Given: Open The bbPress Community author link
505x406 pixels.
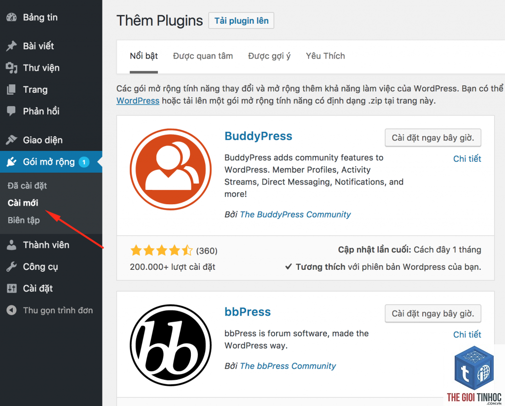Looking at the screenshot, I should pyautogui.click(x=288, y=366).
